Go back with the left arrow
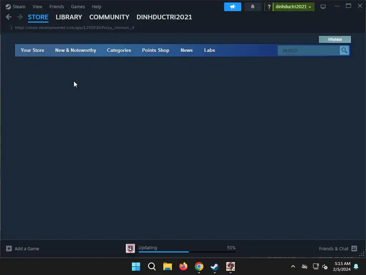Viewport: 366px width, 275px height. (9, 17)
